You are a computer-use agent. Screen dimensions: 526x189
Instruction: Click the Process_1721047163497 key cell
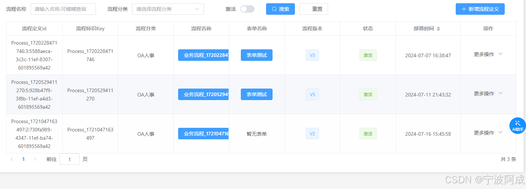coord(90,134)
